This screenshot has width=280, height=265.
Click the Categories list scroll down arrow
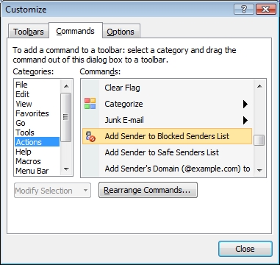66,169
